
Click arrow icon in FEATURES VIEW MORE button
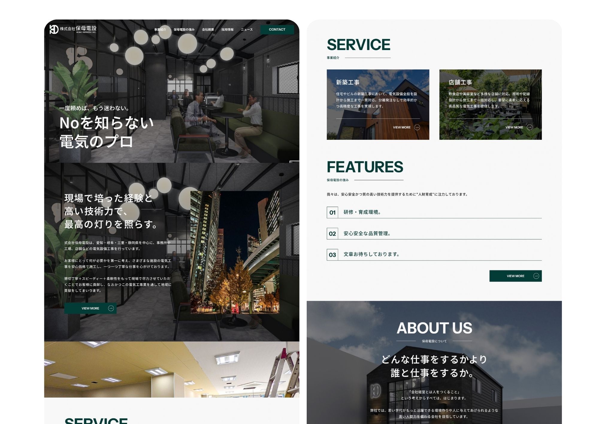pos(536,276)
